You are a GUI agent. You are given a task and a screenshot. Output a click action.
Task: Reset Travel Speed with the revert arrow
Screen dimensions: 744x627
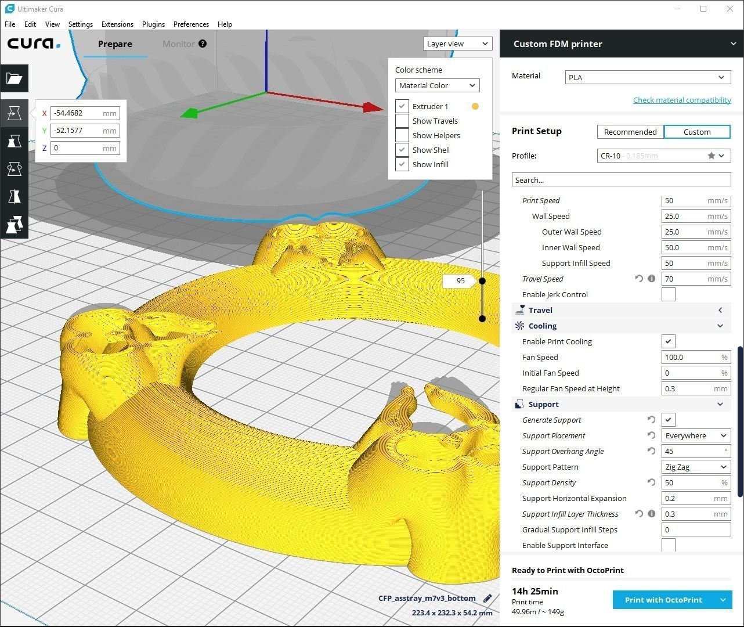click(x=639, y=279)
